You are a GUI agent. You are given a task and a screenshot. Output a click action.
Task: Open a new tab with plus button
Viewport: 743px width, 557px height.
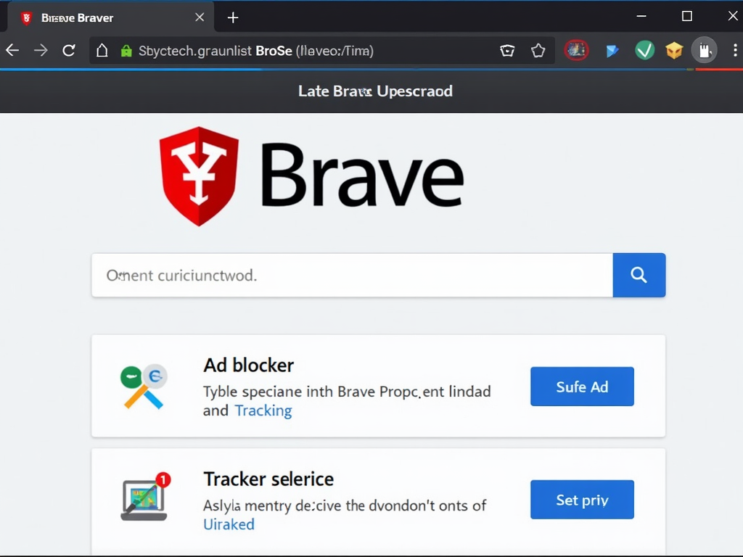click(x=233, y=18)
